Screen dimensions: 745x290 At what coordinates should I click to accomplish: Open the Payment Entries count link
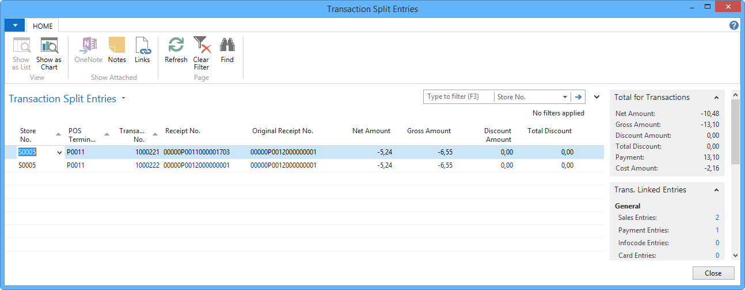coord(717,230)
